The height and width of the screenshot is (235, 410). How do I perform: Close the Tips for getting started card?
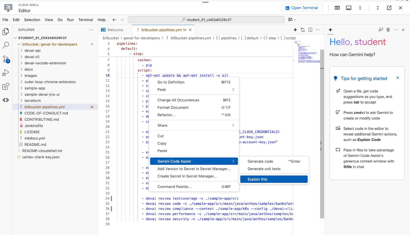tap(398, 78)
